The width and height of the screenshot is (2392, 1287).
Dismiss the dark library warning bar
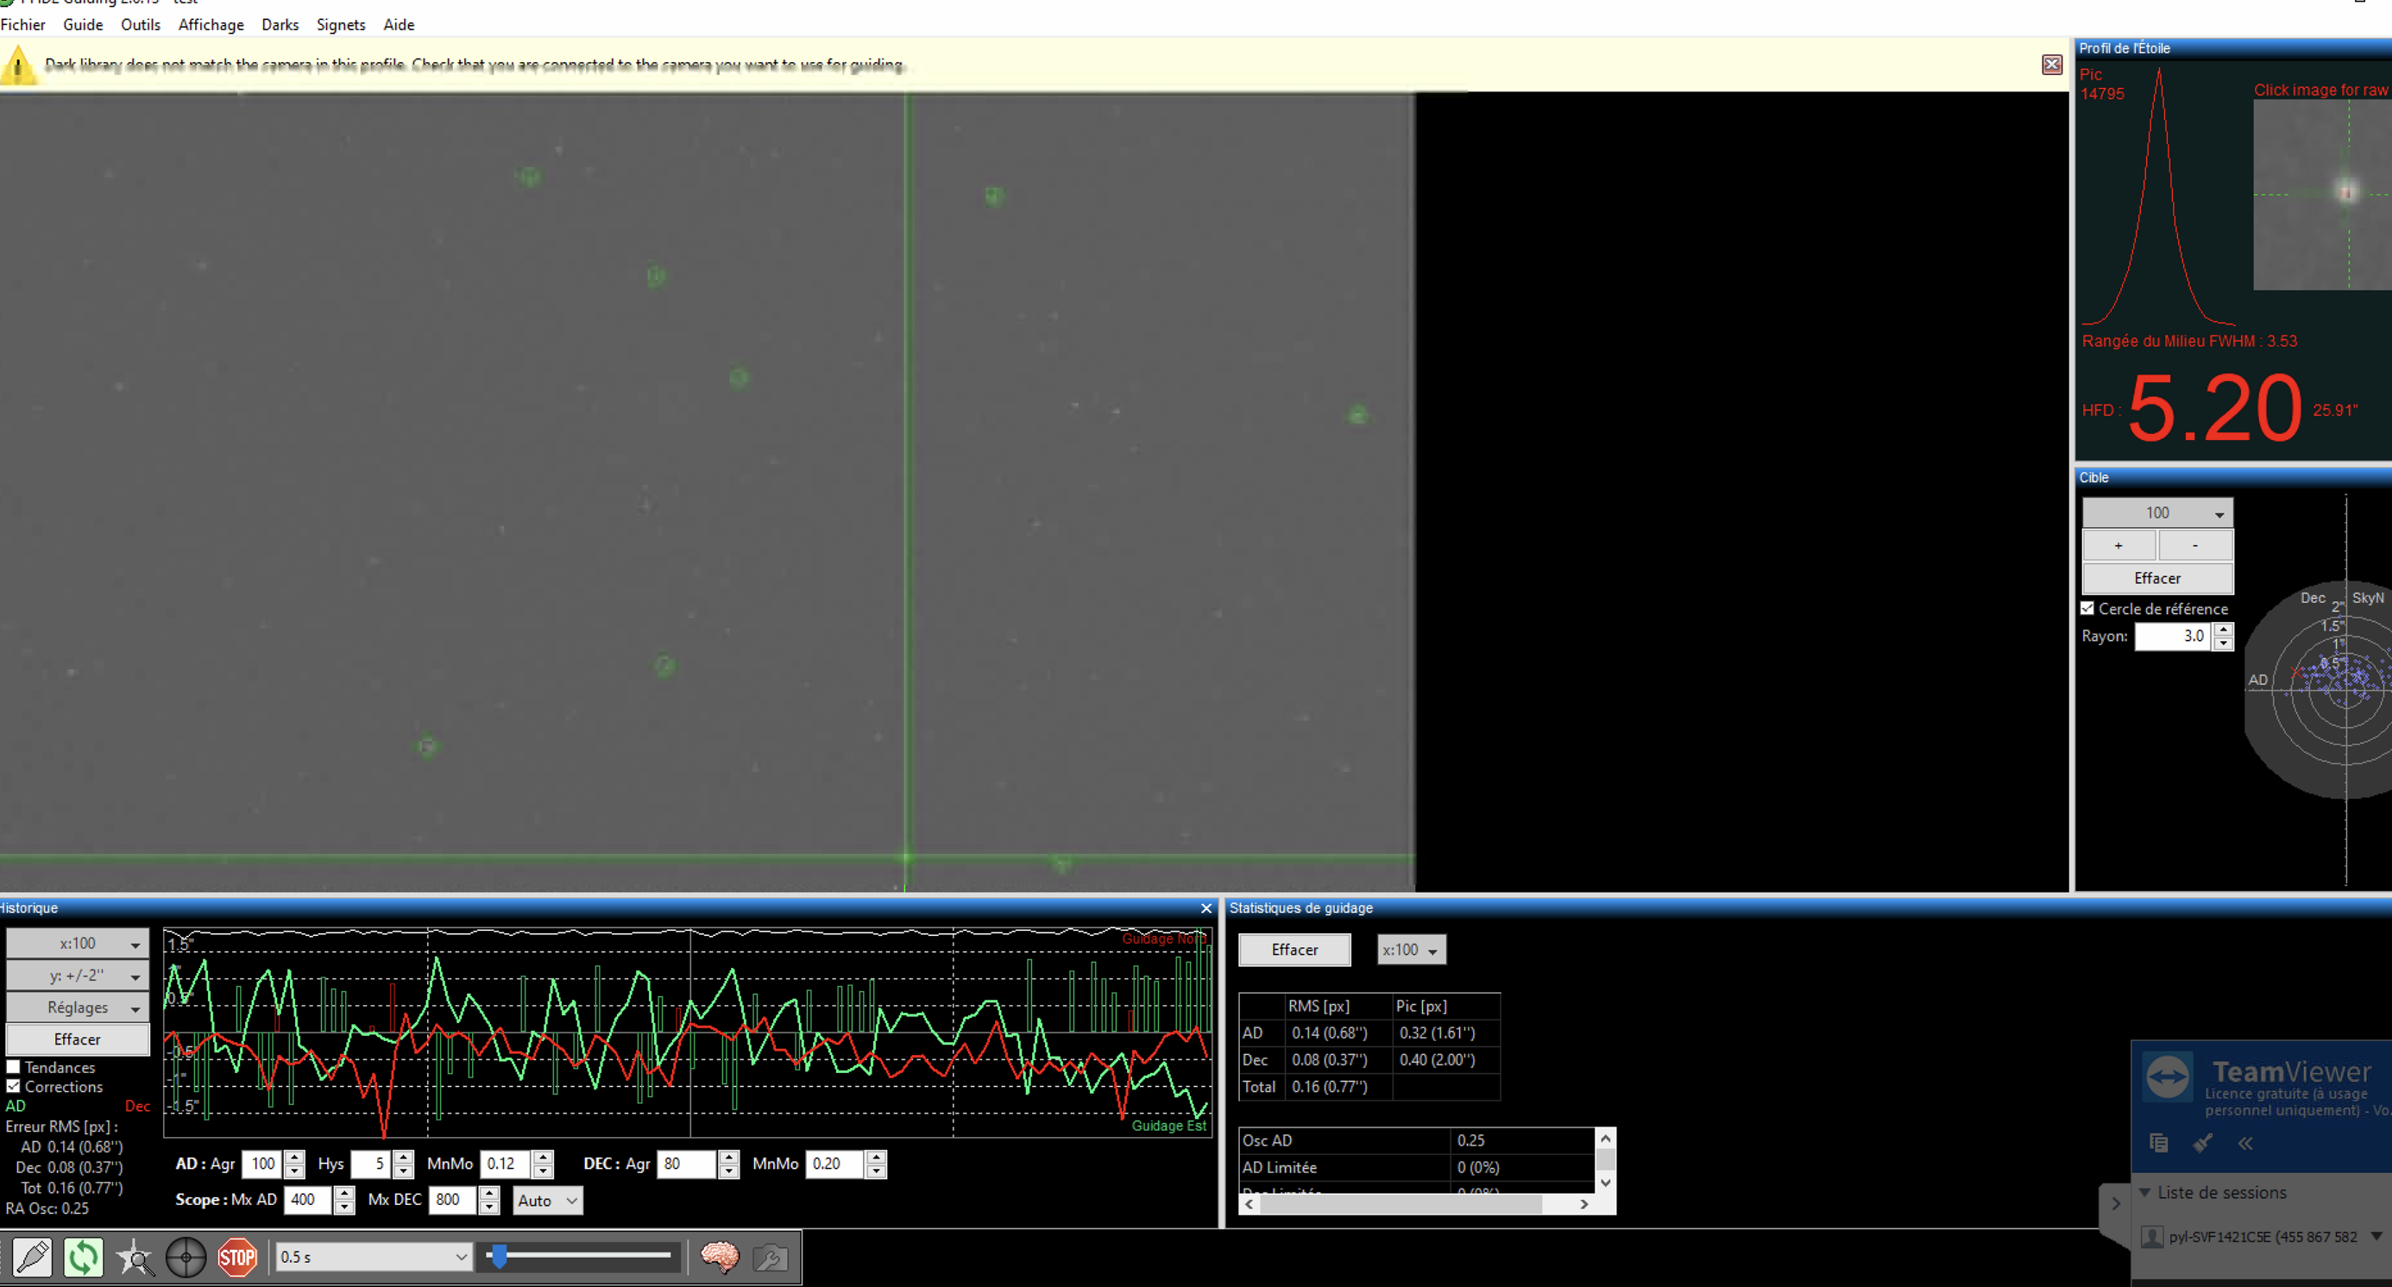(x=2051, y=64)
